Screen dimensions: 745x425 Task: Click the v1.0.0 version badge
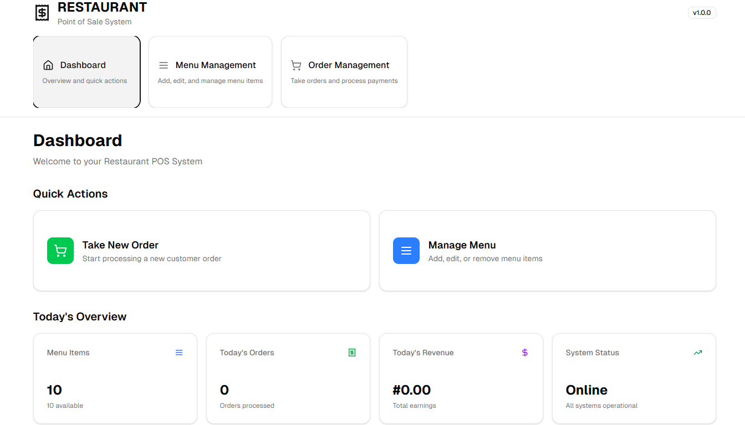tap(702, 13)
